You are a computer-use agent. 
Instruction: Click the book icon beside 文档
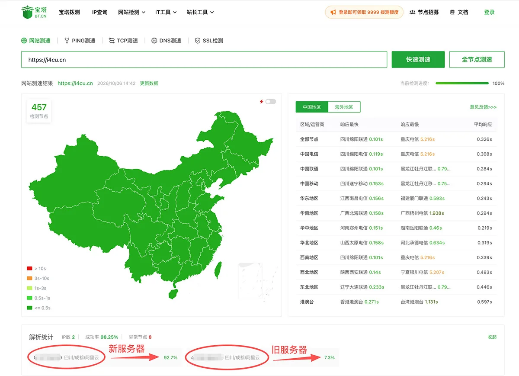point(452,12)
